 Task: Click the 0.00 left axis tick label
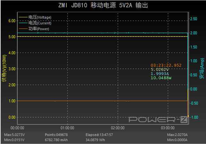point(12,117)
